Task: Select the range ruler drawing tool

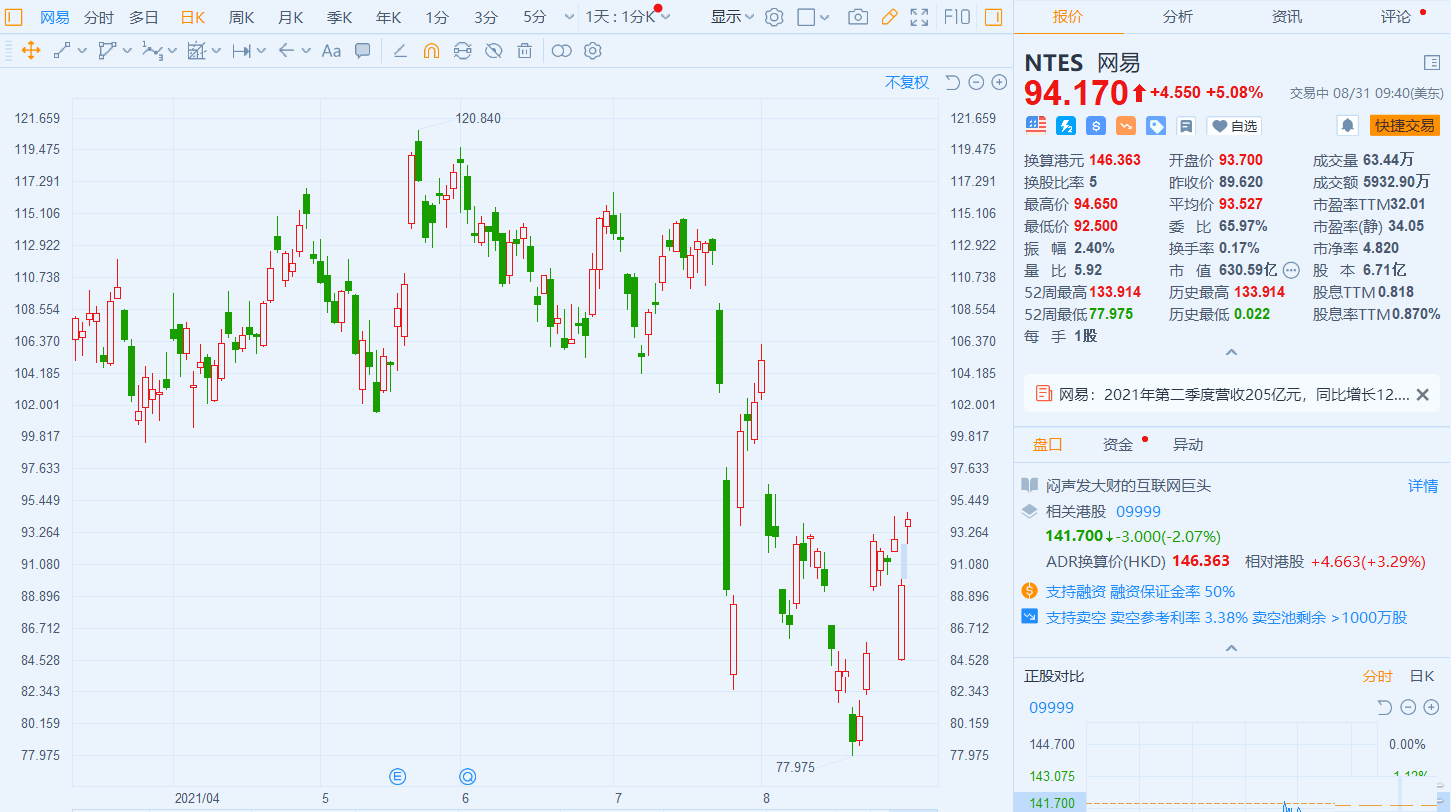Action: [241, 51]
